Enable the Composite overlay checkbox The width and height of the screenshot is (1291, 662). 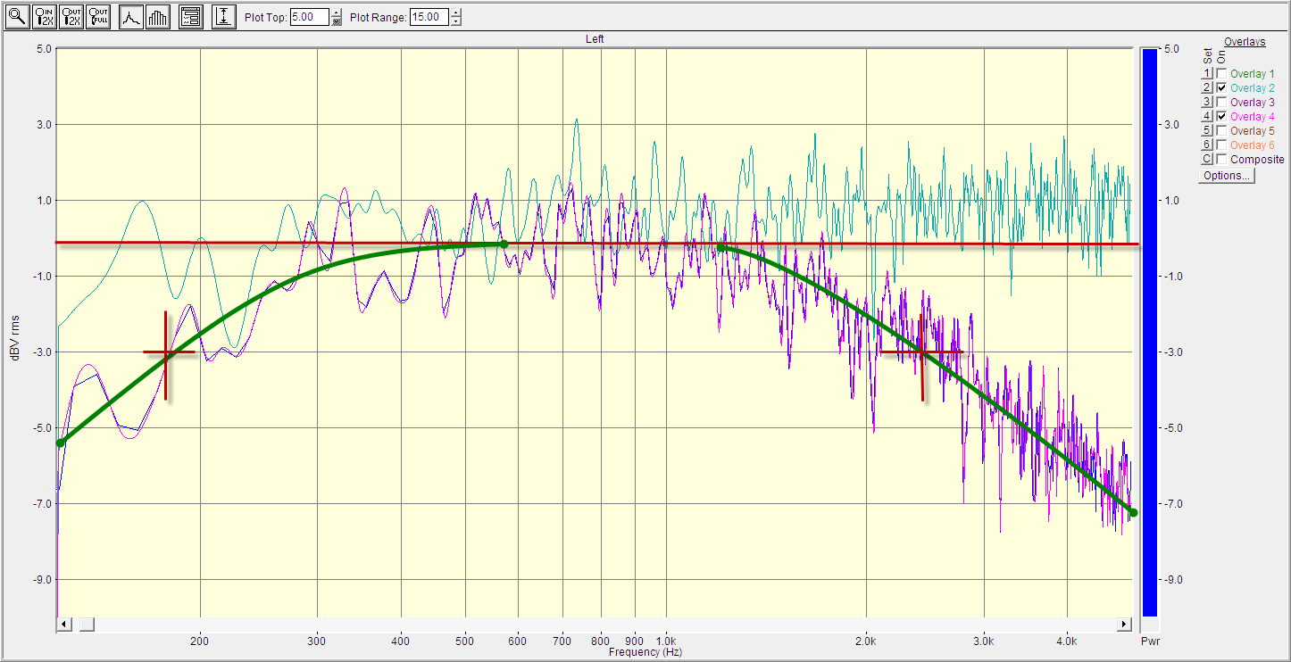pos(1220,160)
